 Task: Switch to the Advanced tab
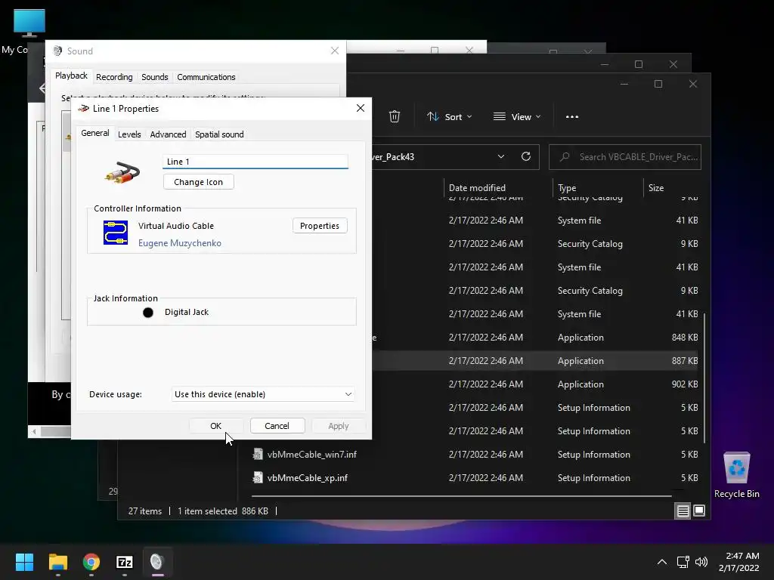(168, 134)
